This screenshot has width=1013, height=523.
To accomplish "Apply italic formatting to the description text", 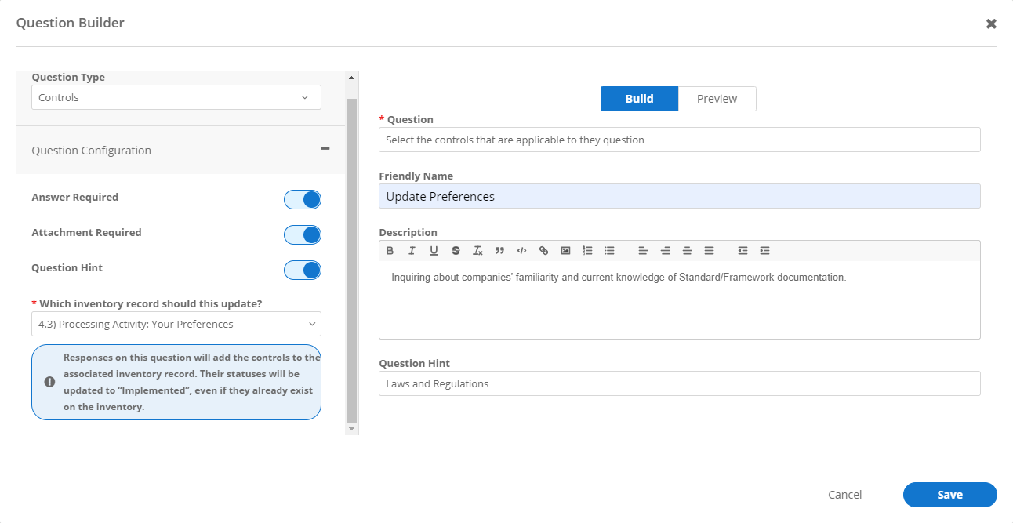I will pyautogui.click(x=412, y=250).
